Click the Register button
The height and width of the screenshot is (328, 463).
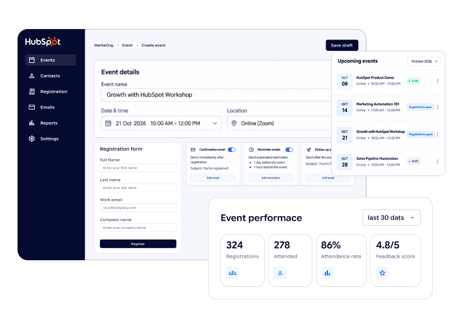pyautogui.click(x=138, y=244)
